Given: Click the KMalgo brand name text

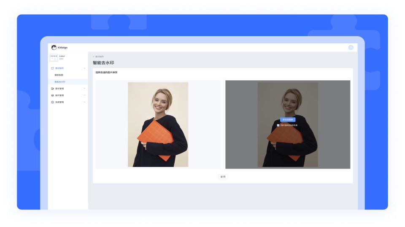Looking at the screenshot, I should point(62,48).
